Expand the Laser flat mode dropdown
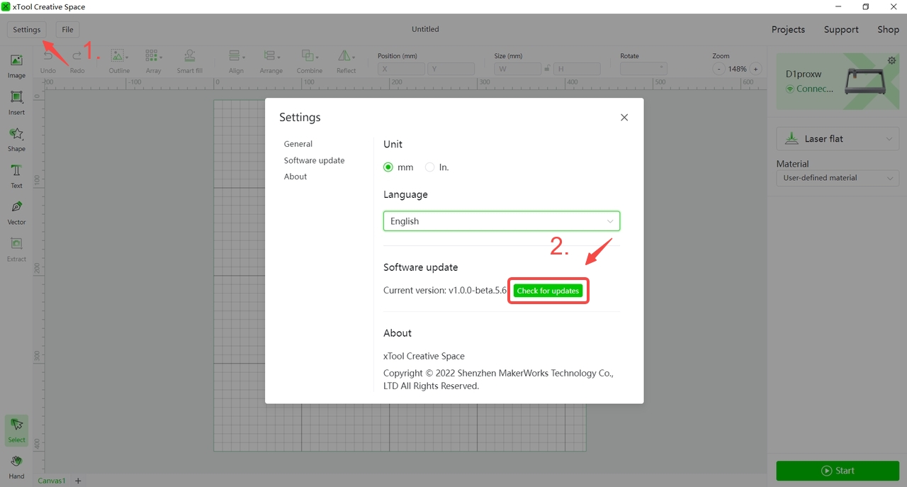907x487 pixels. pos(838,139)
